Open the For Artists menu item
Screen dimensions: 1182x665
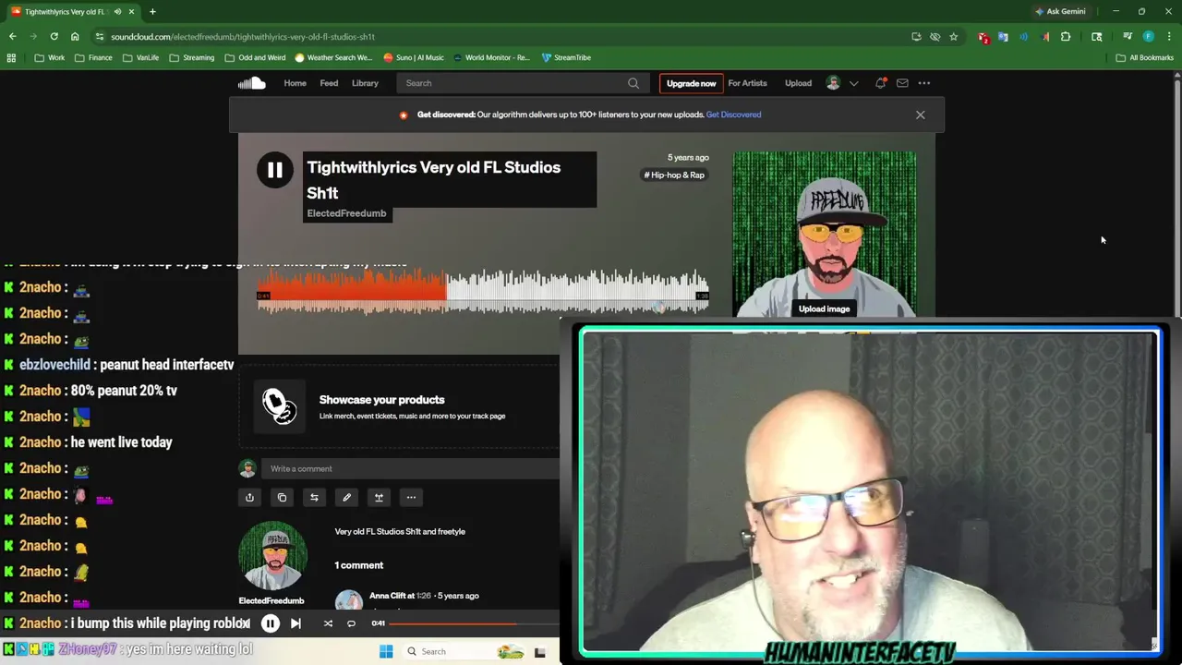click(747, 83)
